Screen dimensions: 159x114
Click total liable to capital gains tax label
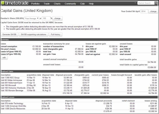pyautogui.click(x=134, y=65)
